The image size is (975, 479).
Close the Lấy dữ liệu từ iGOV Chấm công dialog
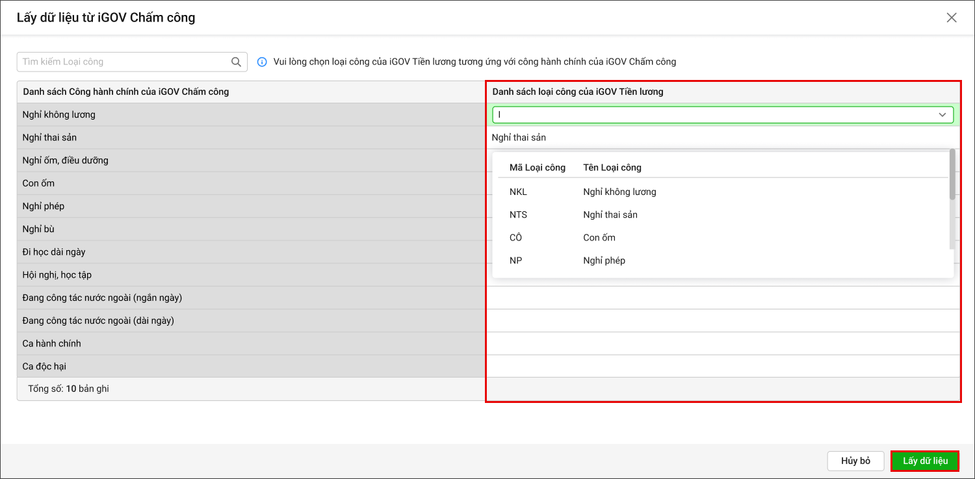point(952,18)
